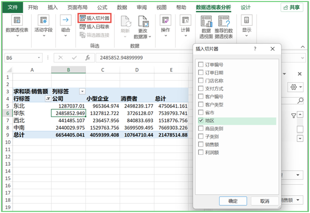The height and width of the screenshot is (213, 310).
Task: Check the 客户编号 checkbox
Action: pyautogui.click(x=201, y=96)
